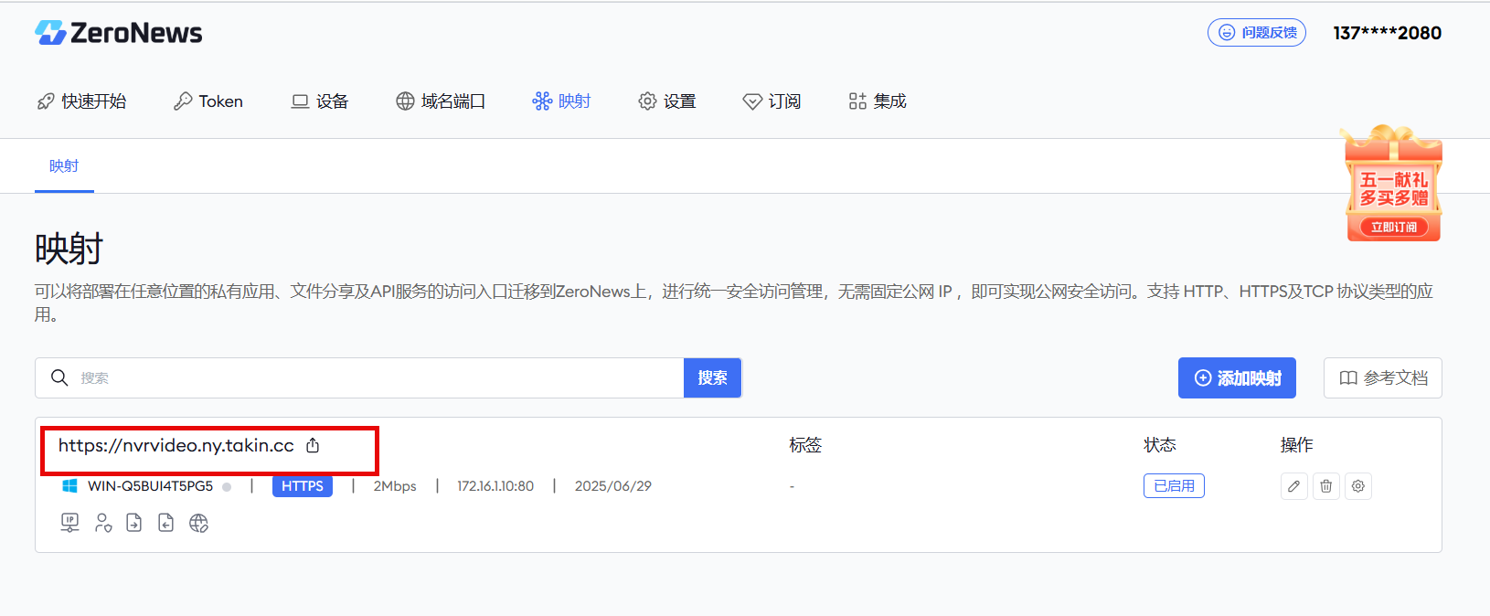The width and height of the screenshot is (1490, 616).
Task: Go to the 设备 page
Action: pos(320,101)
